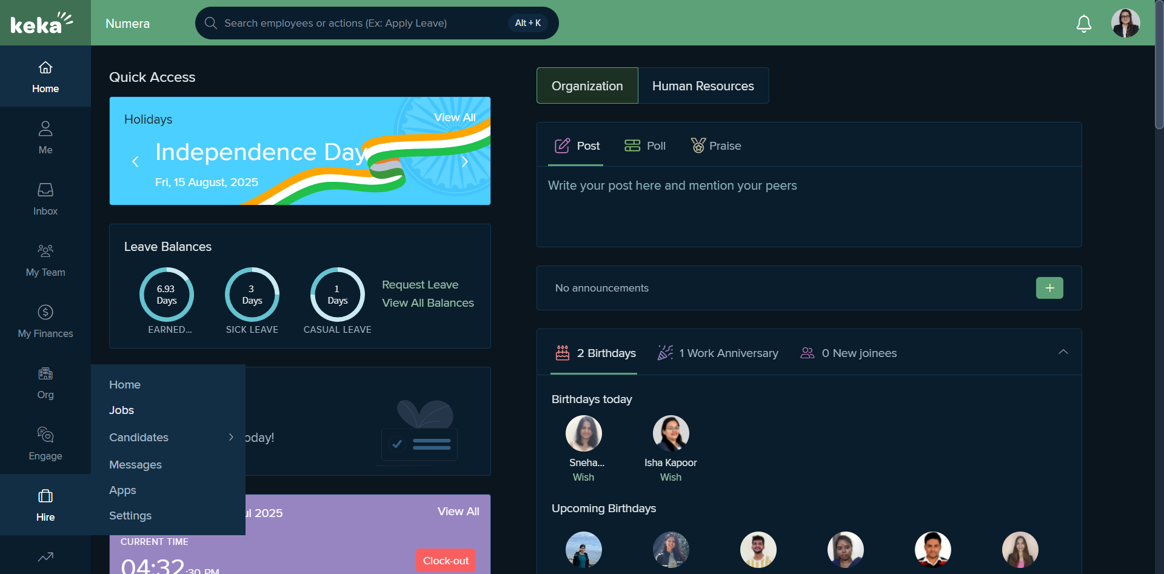Open the user profile avatar menu
The height and width of the screenshot is (574, 1164).
pos(1126,23)
